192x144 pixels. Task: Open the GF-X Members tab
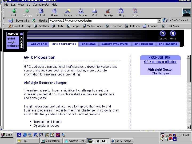[x=144, y=44]
